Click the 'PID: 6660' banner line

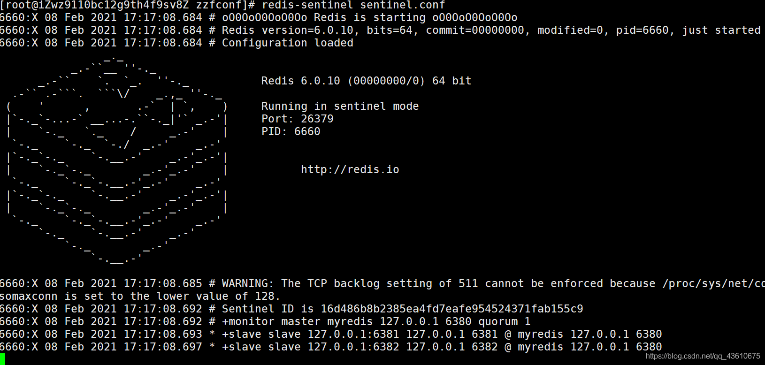(x=291, y=131)
